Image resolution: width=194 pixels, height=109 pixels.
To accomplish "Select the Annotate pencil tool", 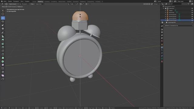I will pos(3,33).
